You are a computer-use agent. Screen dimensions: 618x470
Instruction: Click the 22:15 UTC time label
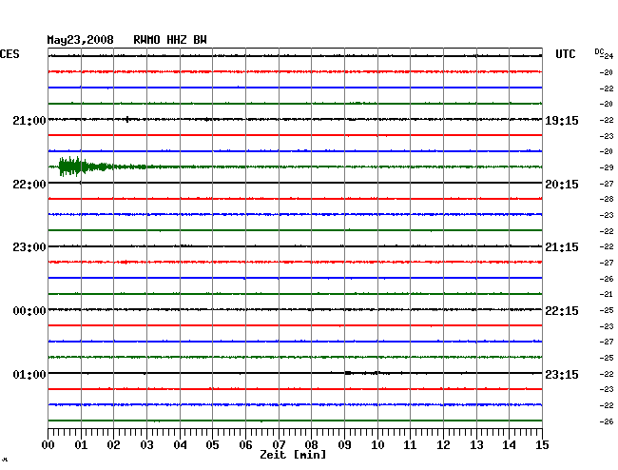point(562,311)
